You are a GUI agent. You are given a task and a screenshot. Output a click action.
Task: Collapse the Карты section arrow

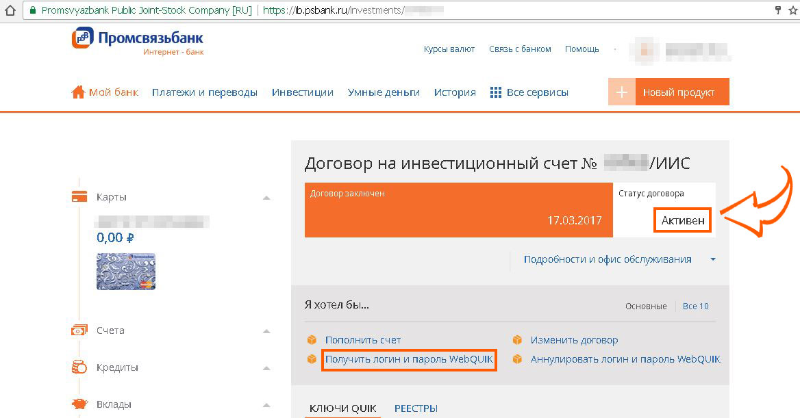coord(266,198)
